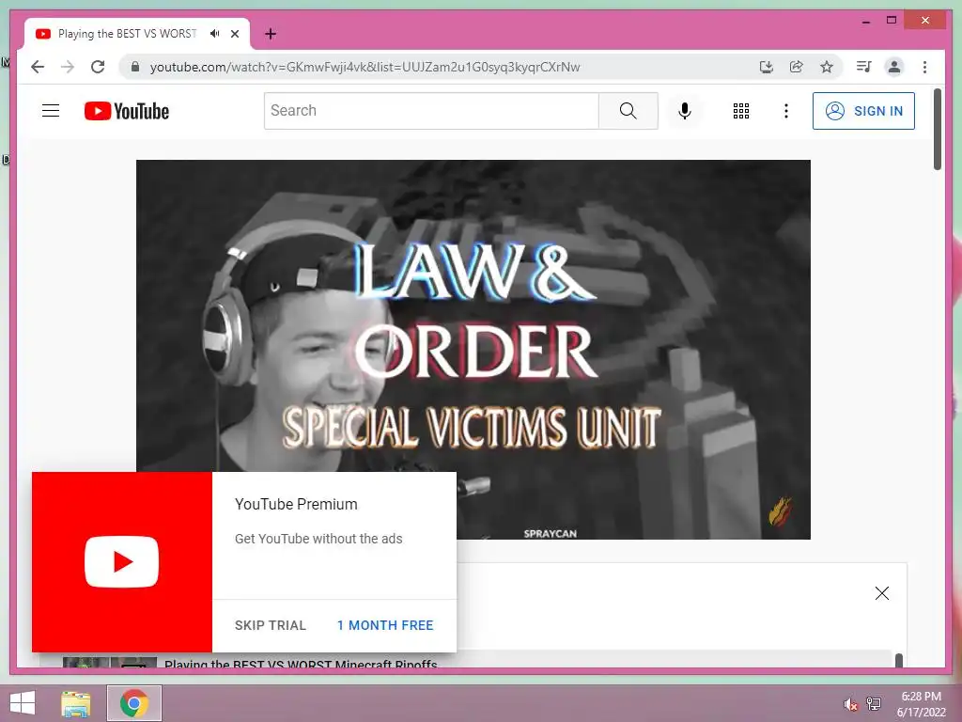Click the page vertical scrollbar
962x722 pixels.
[x=937, y=129]
